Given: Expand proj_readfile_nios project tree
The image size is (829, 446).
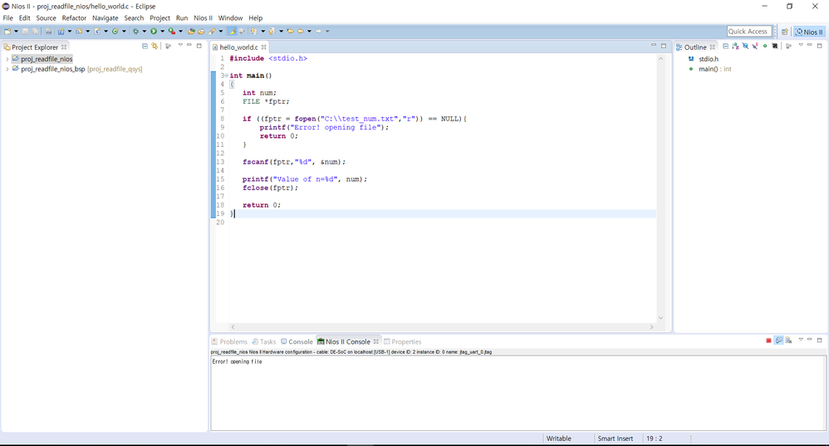Looking at the screenshot, I should 7,59.
